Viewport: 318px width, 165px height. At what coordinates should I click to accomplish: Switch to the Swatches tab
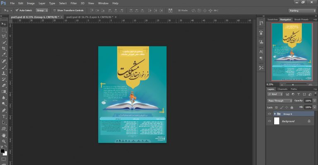tap(272, 19)
